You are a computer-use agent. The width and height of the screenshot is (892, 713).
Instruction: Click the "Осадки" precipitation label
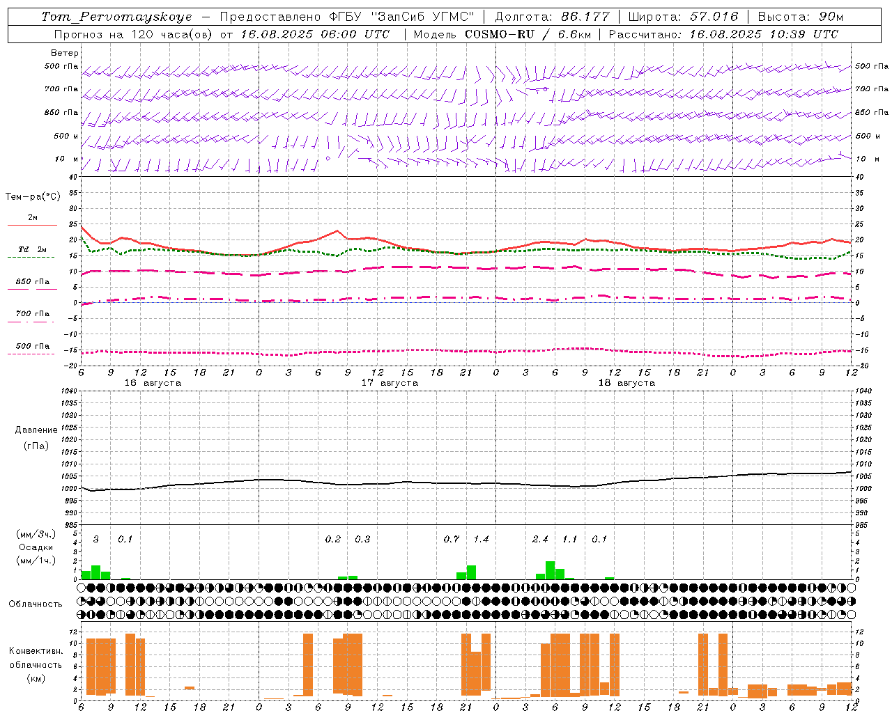tap(36, 547)
